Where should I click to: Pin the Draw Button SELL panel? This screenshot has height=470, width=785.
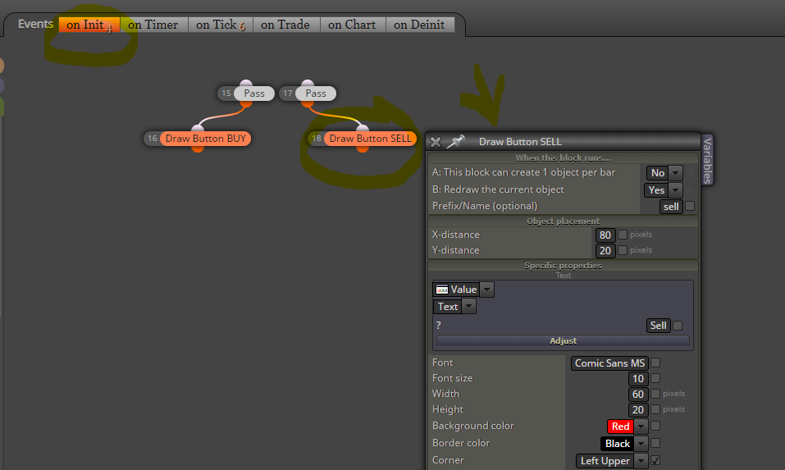[455, 142]
